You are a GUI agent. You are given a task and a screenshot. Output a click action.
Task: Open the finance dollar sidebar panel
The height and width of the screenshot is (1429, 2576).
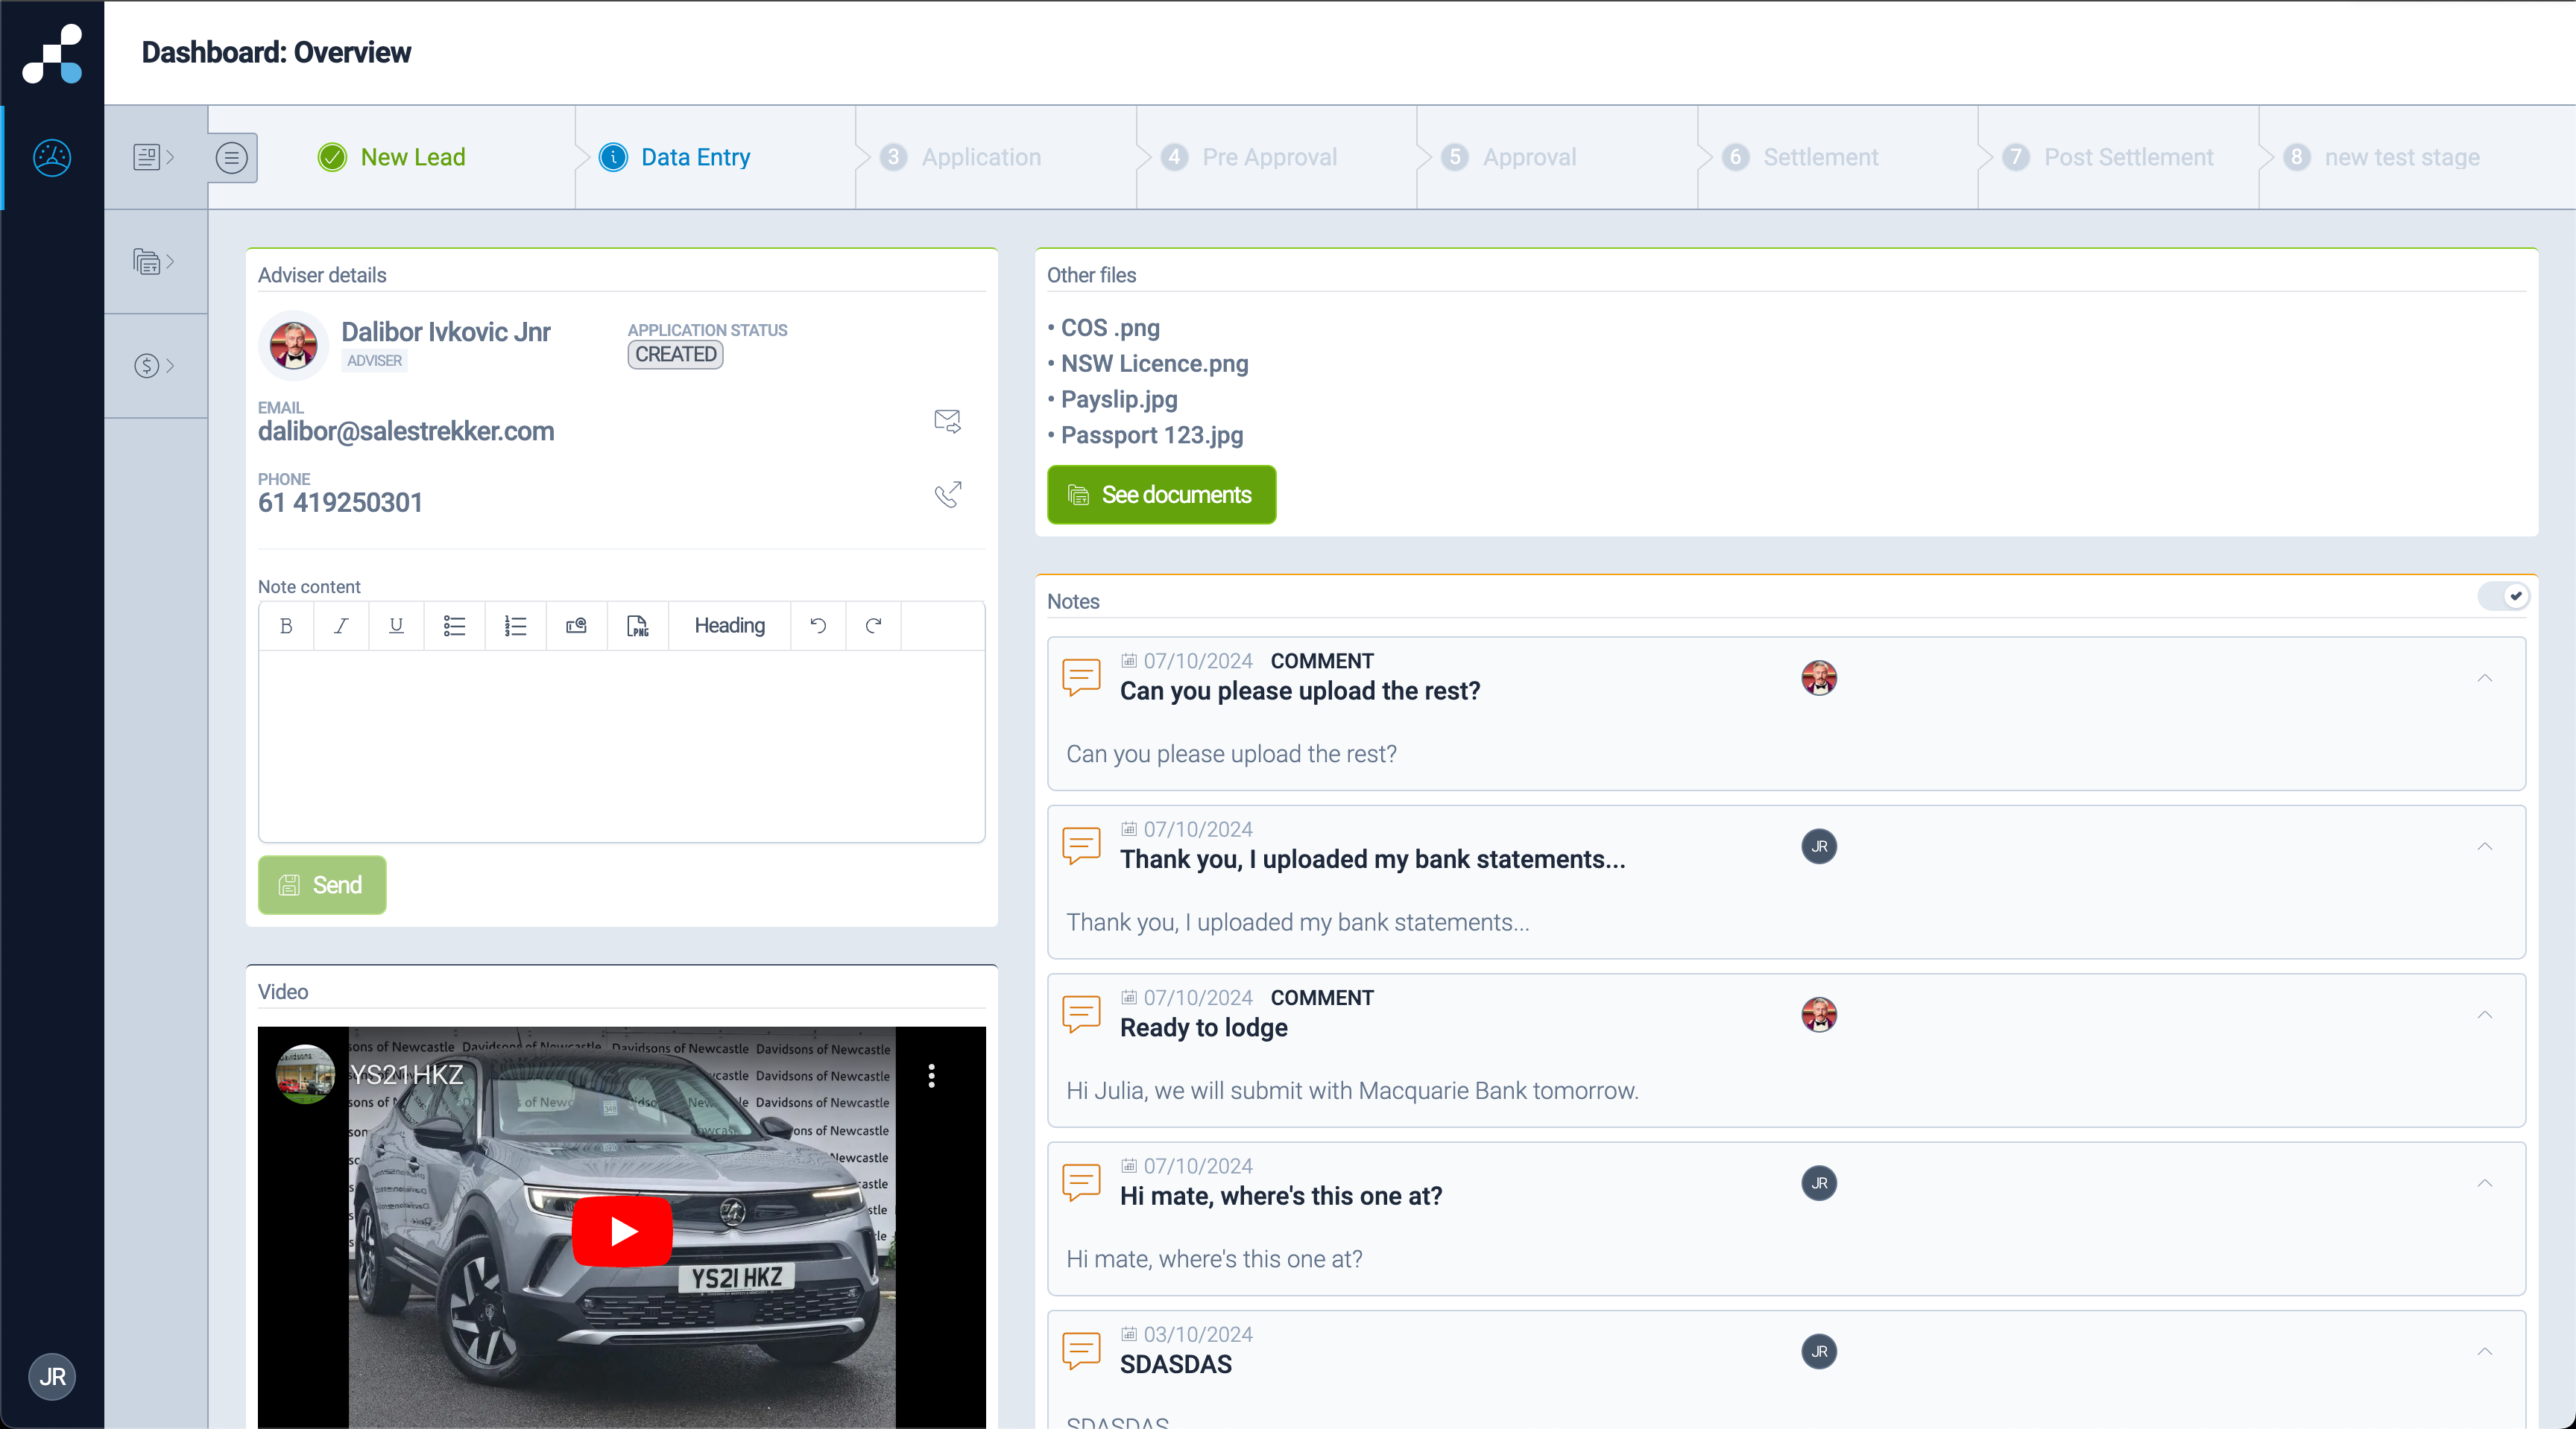(x=155, y=366)
